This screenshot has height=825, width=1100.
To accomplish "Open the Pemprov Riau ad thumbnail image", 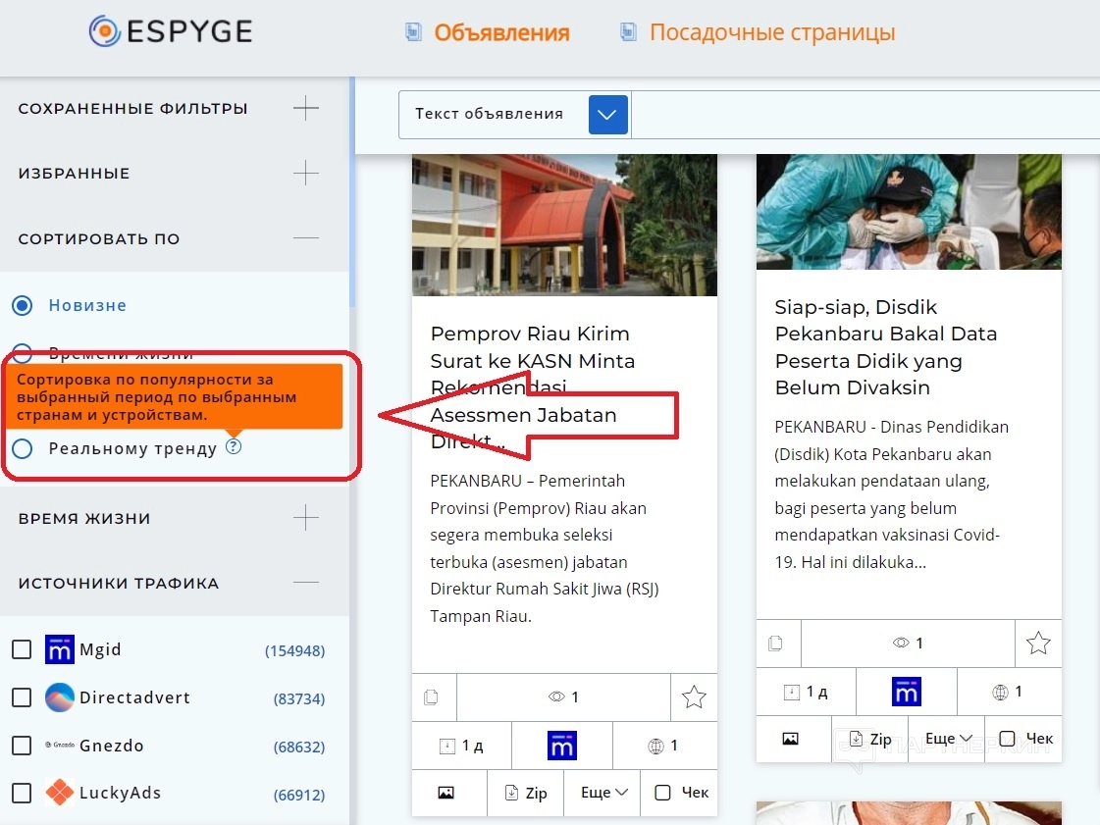I will pos(565,226).
